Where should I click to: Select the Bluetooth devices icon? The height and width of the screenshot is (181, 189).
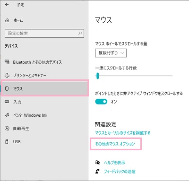click(7, 62)
